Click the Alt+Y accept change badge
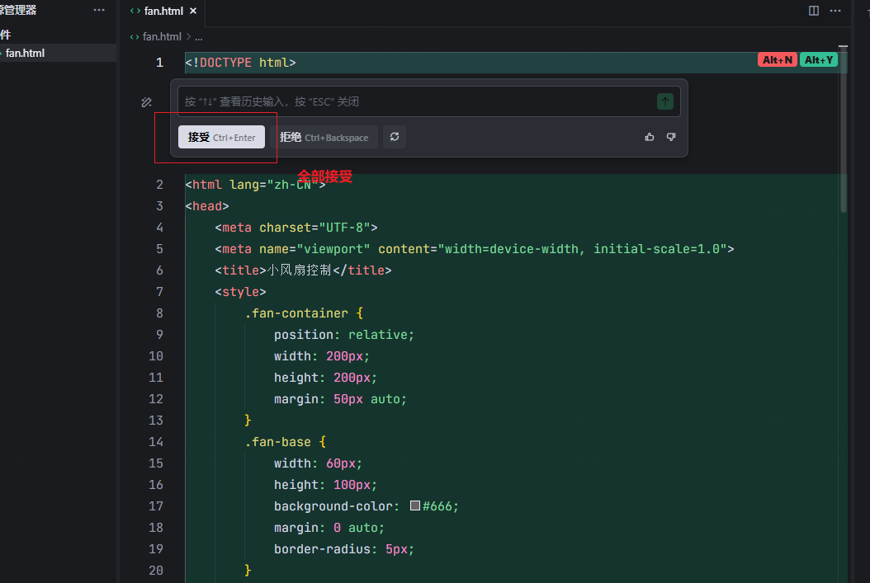 click(x=818, y=60)
